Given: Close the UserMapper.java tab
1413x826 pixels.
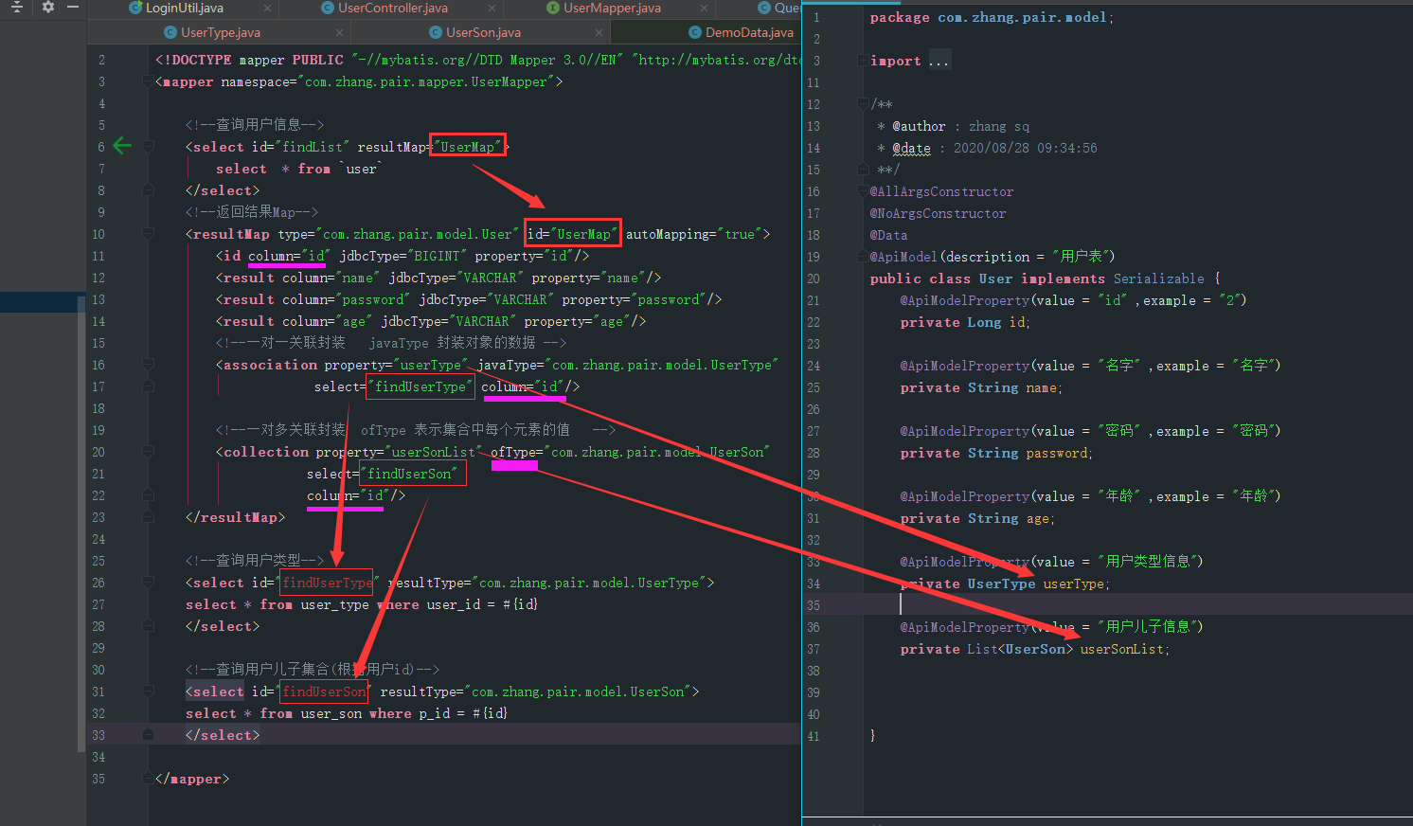Looking at the screenshot, I should pyautogui.click(x=704, y=8).
